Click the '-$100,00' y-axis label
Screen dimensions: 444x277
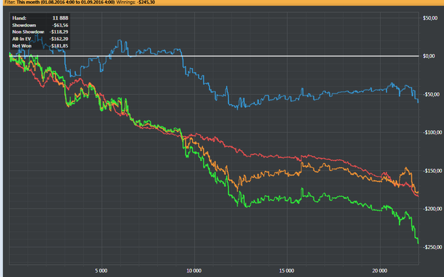433,132
